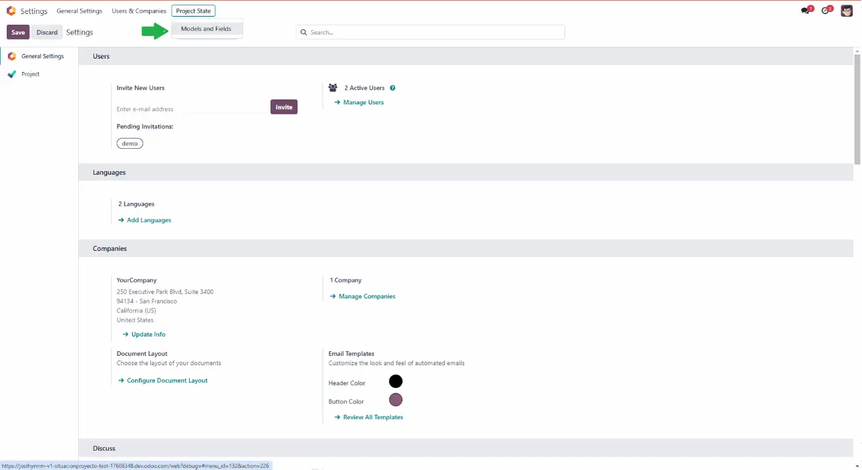Focus the invite e-mail address field

coord(192,109)
